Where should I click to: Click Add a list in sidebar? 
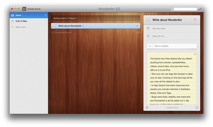click(x=21, y=27)
